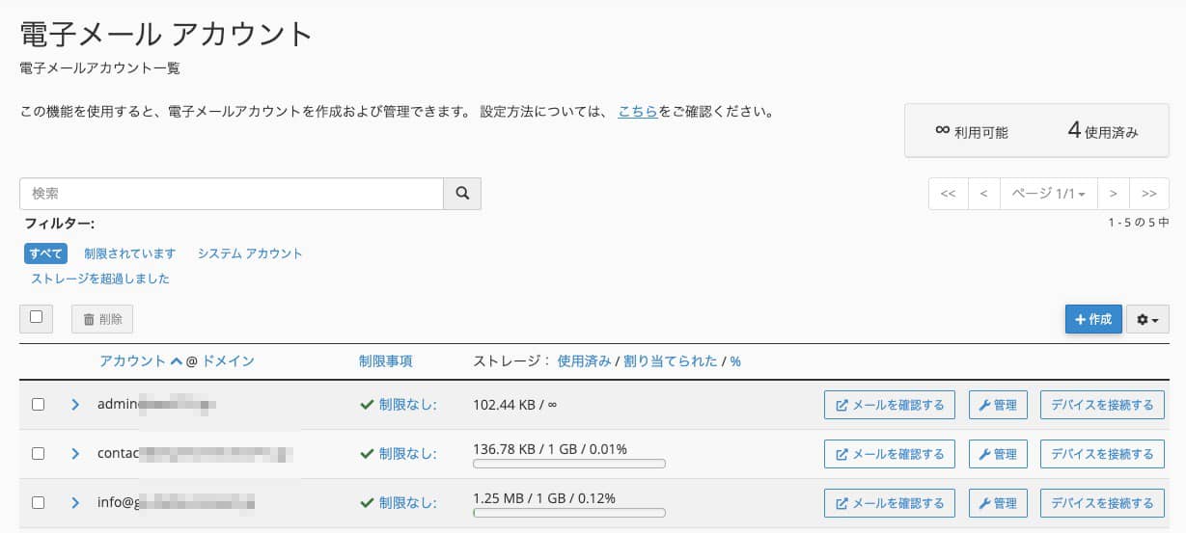Image resolution: width=1186 pixels, height=533 pixels.
Task: Click the admin row 制限なし status
Action: (x=399, y=405)
